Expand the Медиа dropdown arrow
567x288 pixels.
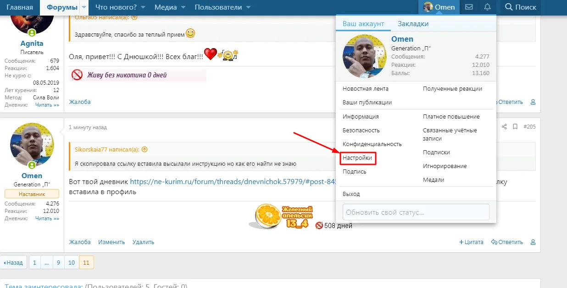183,7
